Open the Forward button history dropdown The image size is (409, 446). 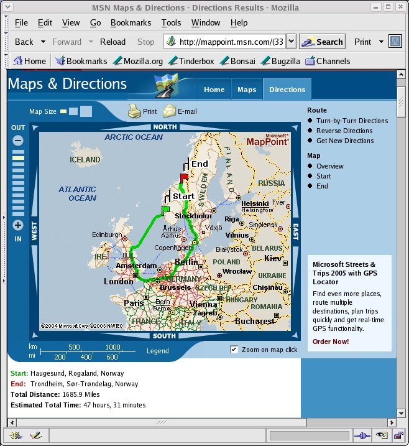(x=91, y=42)
